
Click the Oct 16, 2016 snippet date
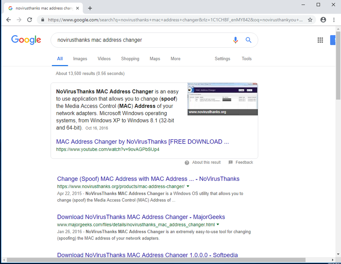97,128
